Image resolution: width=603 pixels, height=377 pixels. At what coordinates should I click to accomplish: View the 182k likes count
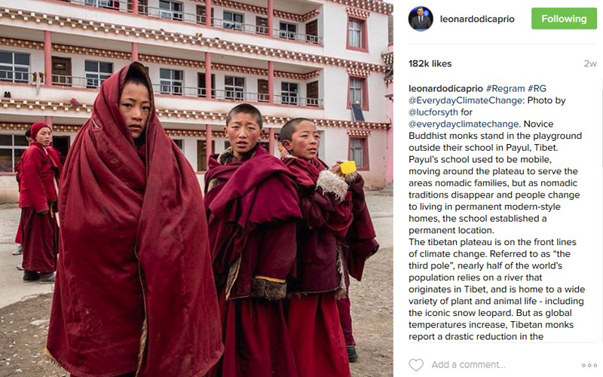point(430,64)
